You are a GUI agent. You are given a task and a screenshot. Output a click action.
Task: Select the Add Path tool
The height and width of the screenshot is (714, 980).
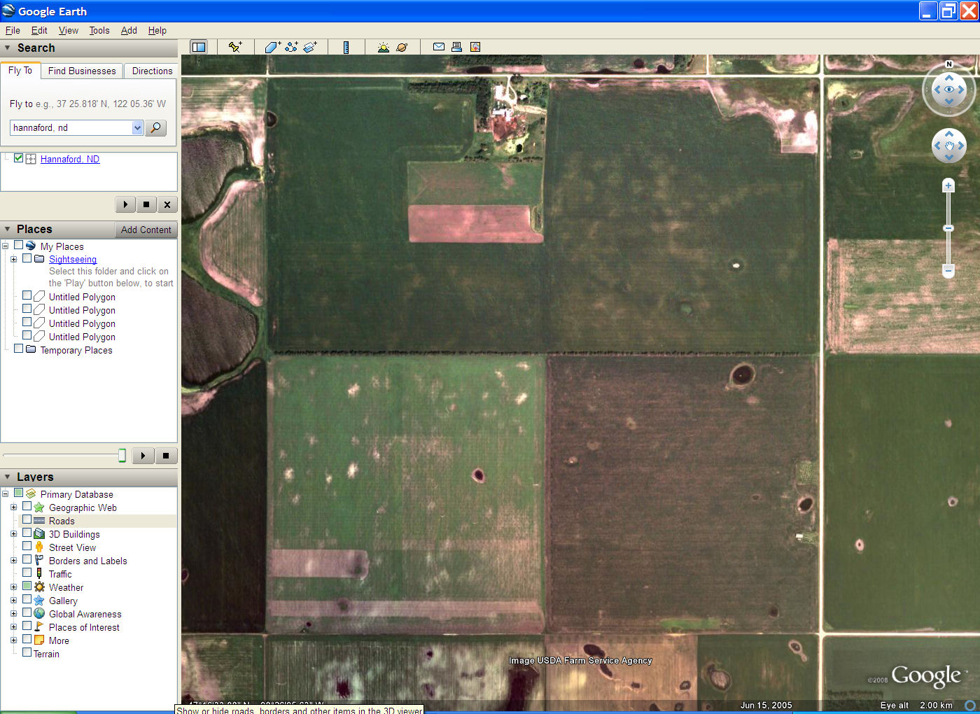pos(291,47)
